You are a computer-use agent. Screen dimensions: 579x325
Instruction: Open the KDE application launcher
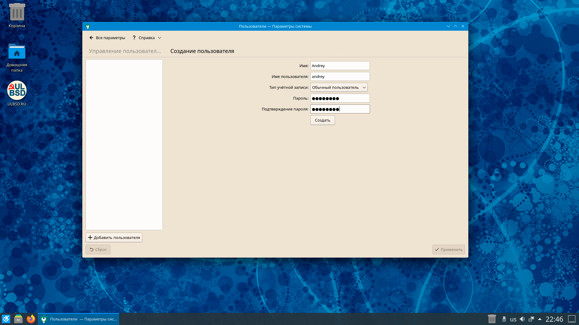click(x=6, y=319)
